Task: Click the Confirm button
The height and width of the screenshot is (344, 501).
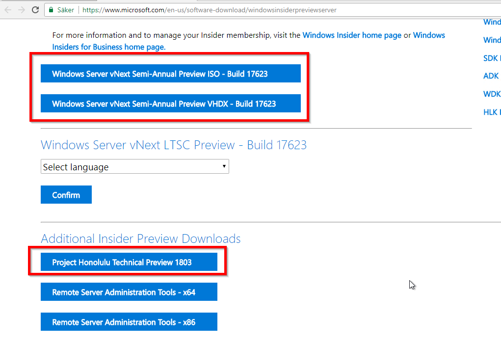Action: 66,194
